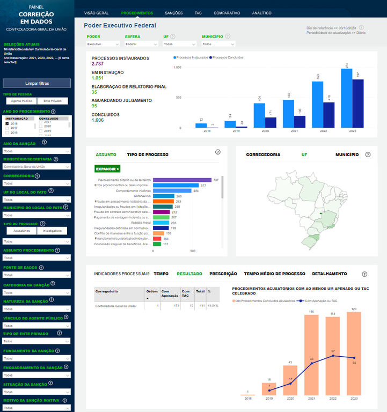Image resolution: width=387 pixels, height=412 pixels.
Task: Expand the Ministério/Secretaria dropdown
Action: (x=36, y=167)
